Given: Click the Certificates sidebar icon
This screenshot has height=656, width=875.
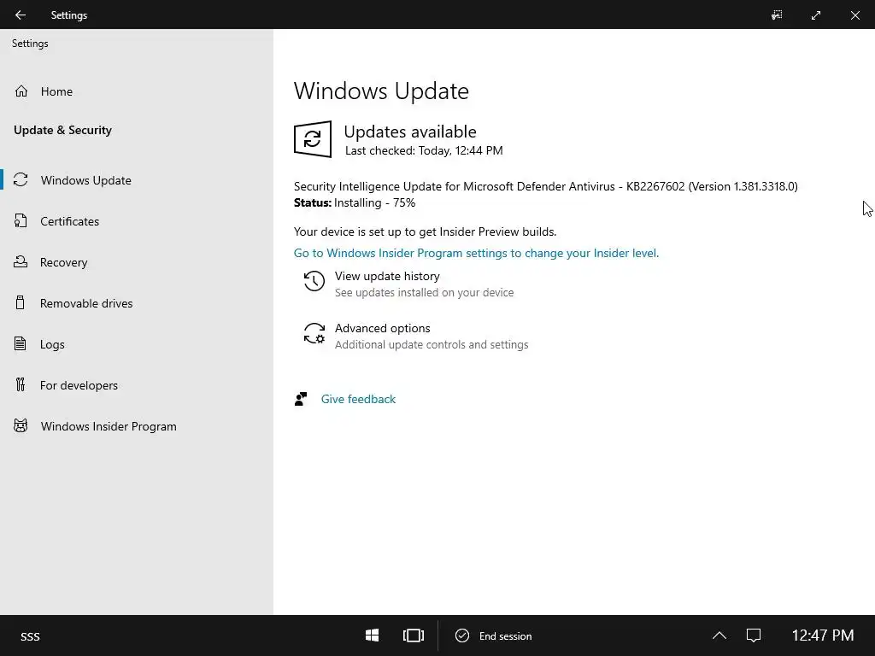Looking at the screenshot, I should [x=21, y=221].
